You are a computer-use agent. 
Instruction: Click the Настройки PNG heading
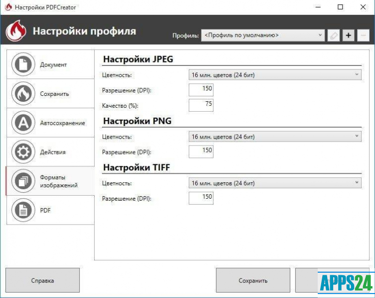click(137, 121)
